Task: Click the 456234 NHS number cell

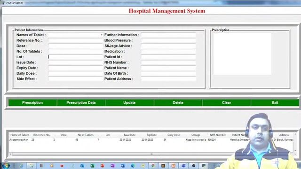Action: click(212, 140)
